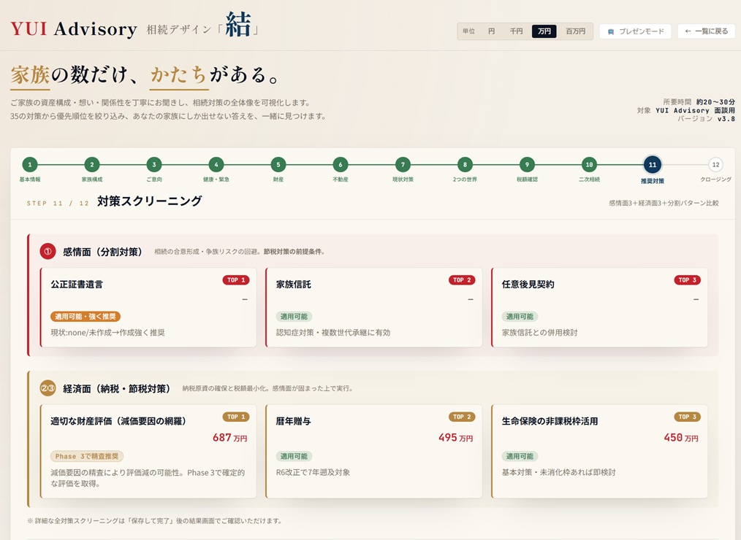This screenshot has height=540, width=741.
Task: Click 適用可能 tag on 家族信託 card
Action: pyautogui.click(x=294, y=316)
